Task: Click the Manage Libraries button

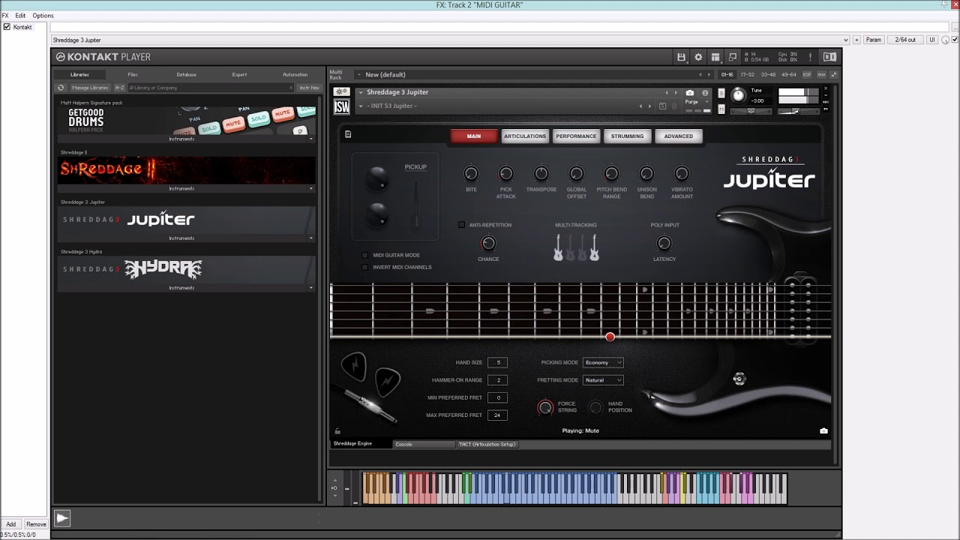Action: [90, 88]
